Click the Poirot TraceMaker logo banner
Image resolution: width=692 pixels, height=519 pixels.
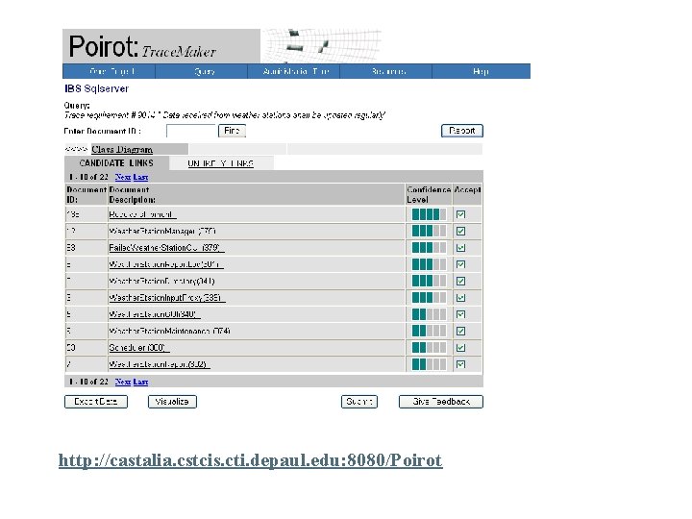pos(161,46)
